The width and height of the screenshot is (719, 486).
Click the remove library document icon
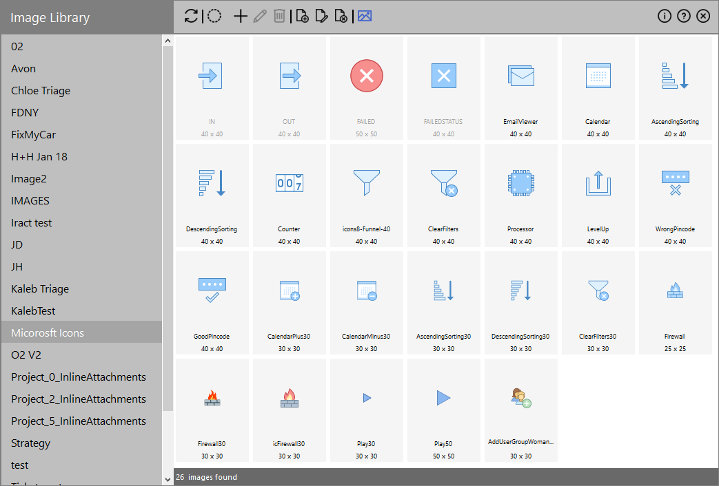click(x=341, y=16)
